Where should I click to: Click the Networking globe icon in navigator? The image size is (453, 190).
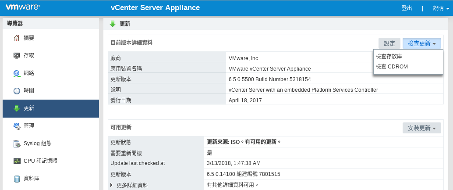pos(17,73)
